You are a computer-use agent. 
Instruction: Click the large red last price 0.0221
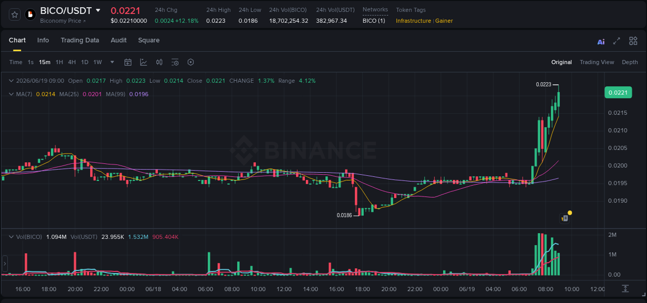125,10
